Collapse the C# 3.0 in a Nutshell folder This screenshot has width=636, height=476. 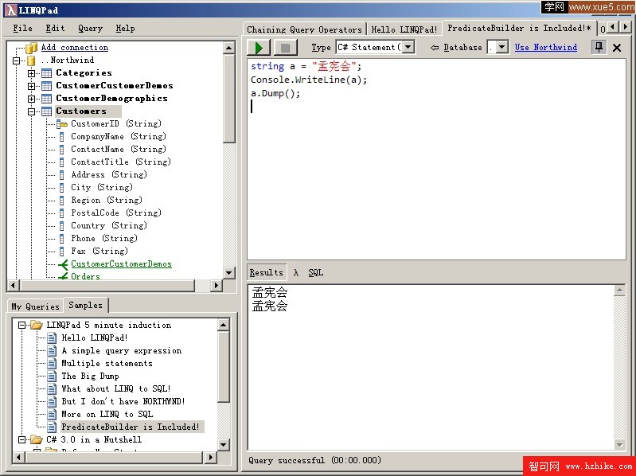coord(22,440)
